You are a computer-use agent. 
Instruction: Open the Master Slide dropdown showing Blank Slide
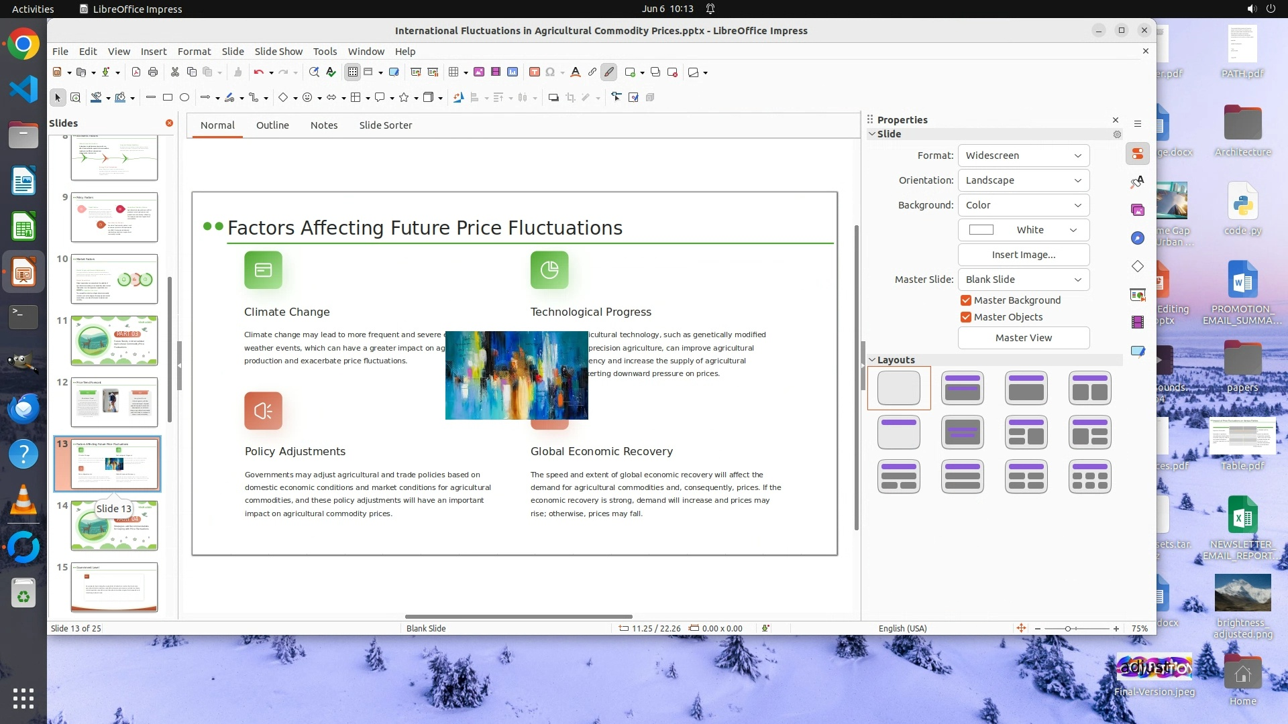pos(1023,280)
